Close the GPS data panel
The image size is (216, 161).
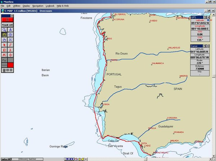[207, 17]
